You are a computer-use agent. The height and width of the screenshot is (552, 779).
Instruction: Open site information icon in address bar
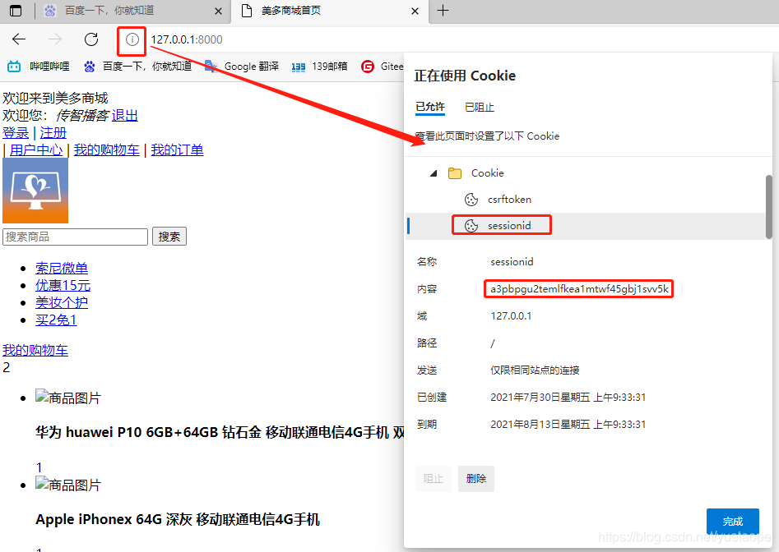pyautogui.click(x=132, y=39)
